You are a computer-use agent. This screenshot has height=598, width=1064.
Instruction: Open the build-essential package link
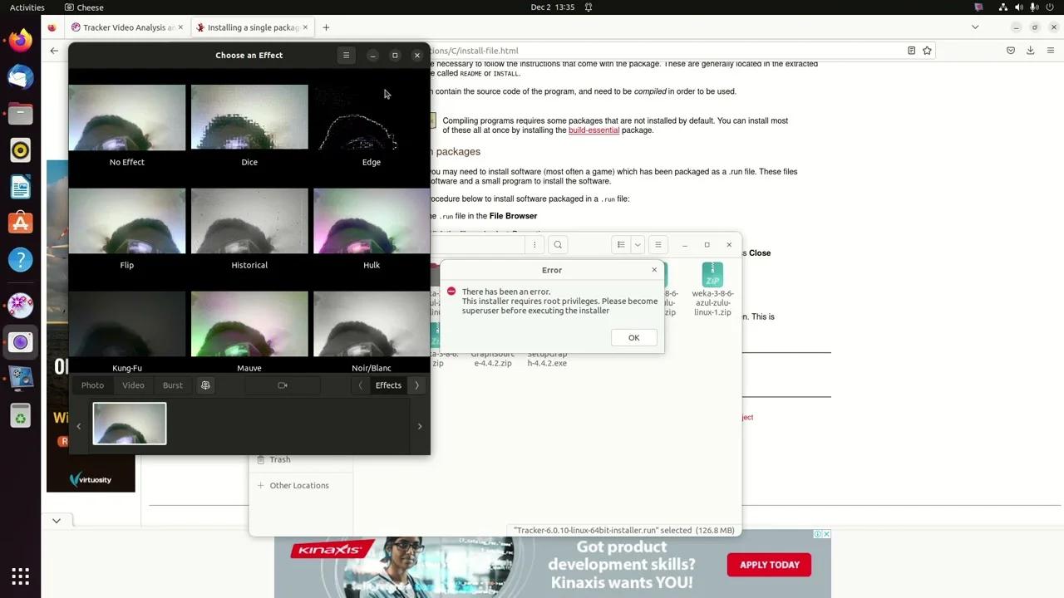594,130
